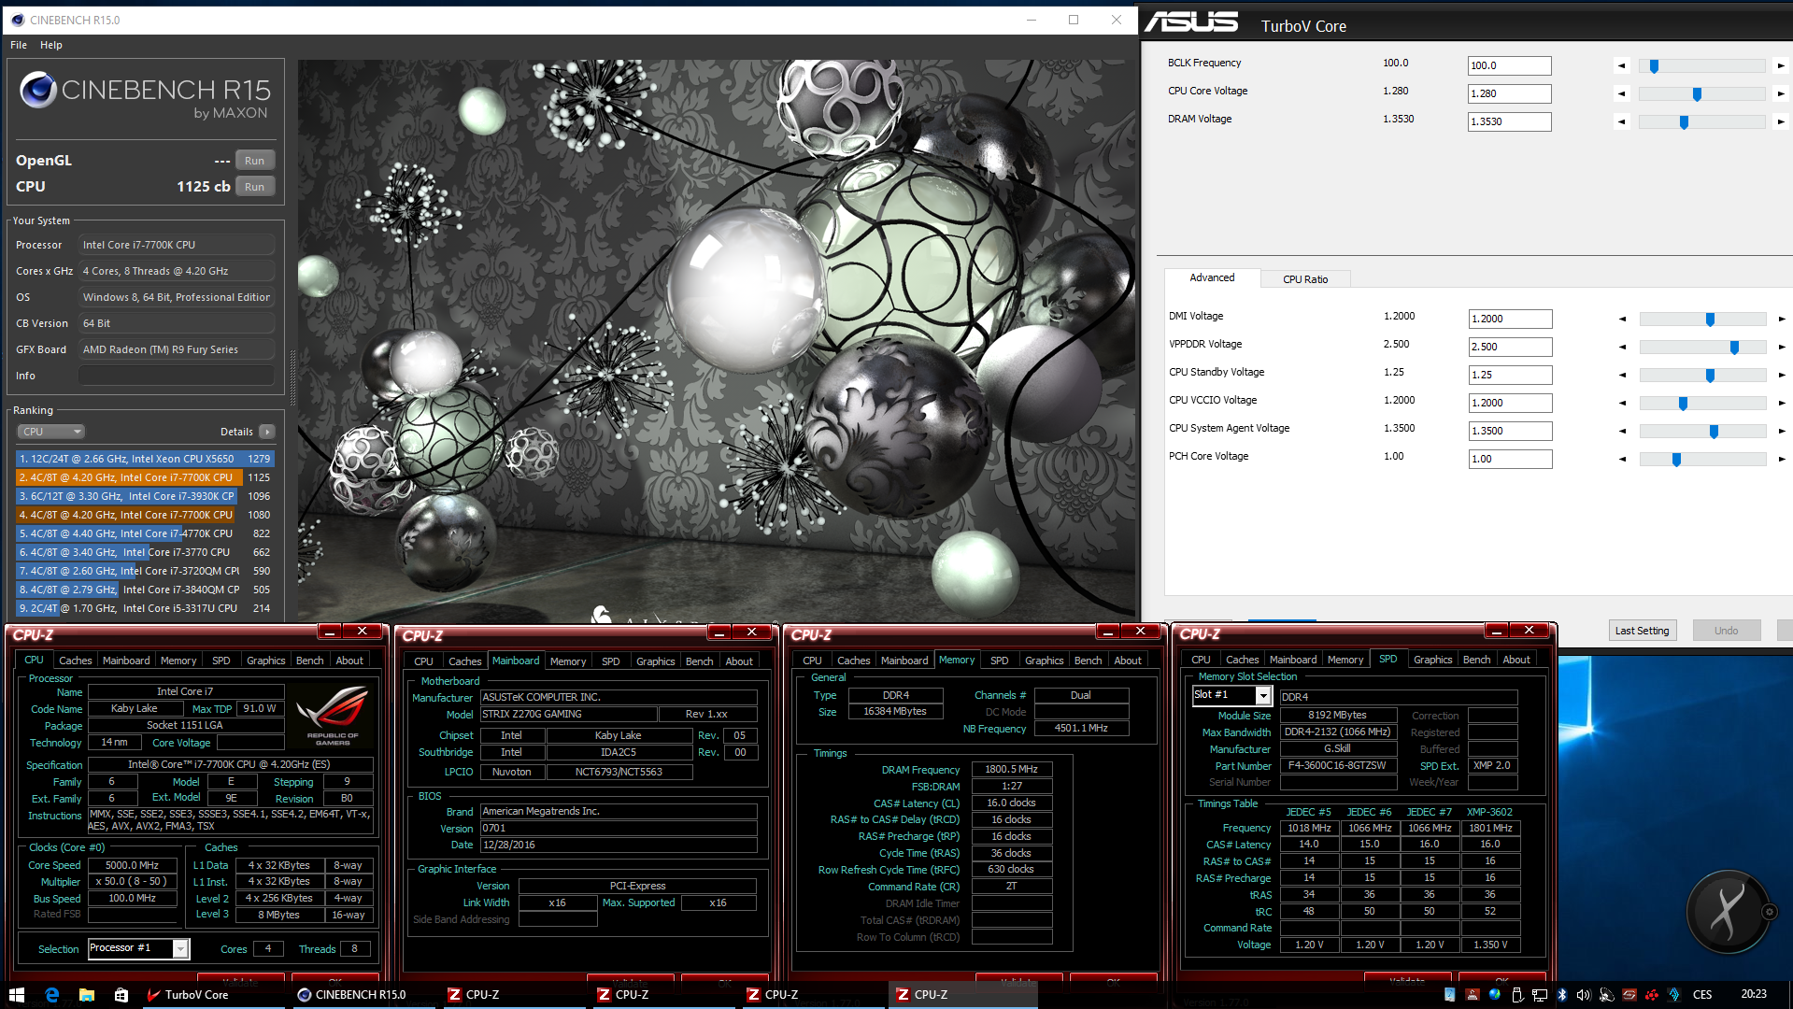
Task: Increase BCLK Frequency with right arrow
Action: pyautogui.click(x=1781, y=66)
